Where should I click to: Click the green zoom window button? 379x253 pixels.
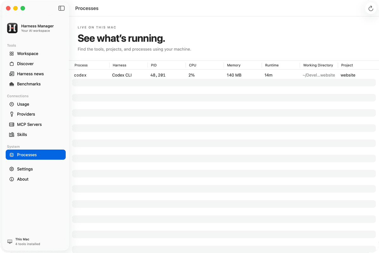pyautogui.click(x=23, y=8)
